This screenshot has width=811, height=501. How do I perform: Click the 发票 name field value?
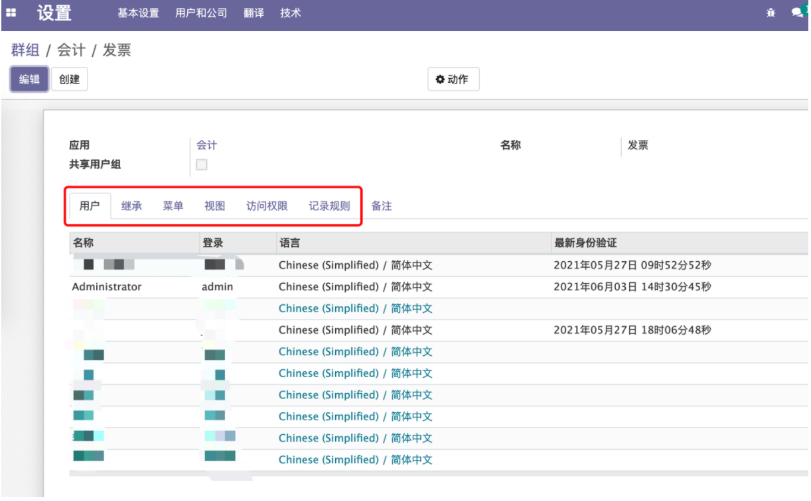638,146
